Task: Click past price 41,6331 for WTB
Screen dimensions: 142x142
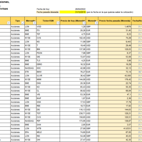Action: [x=115, y=129]
